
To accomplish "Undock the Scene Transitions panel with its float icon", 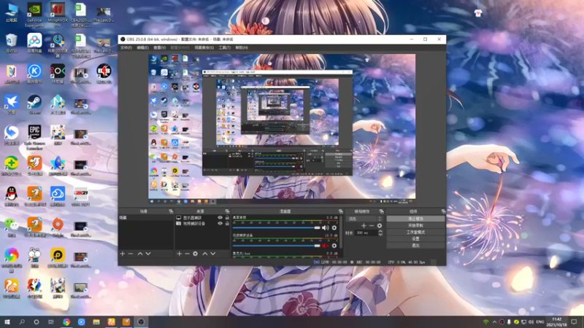I will click(381, 211).
